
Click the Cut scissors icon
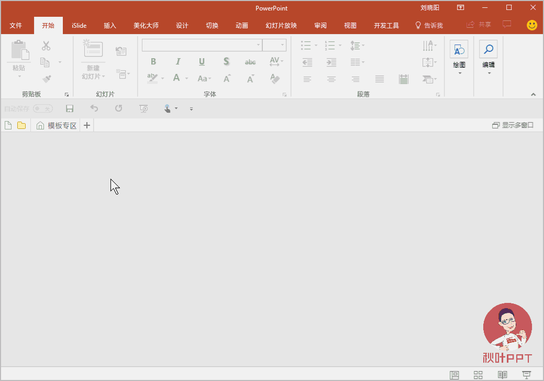[46, 46]
